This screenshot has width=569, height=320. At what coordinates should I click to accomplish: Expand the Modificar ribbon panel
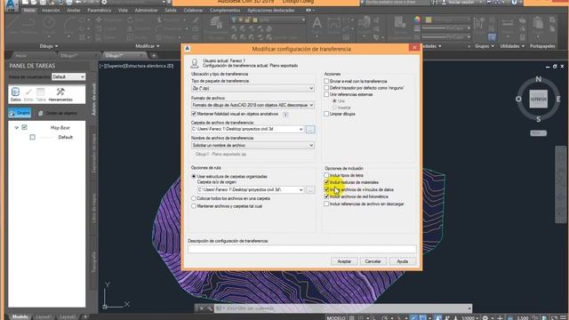point(148,46)
